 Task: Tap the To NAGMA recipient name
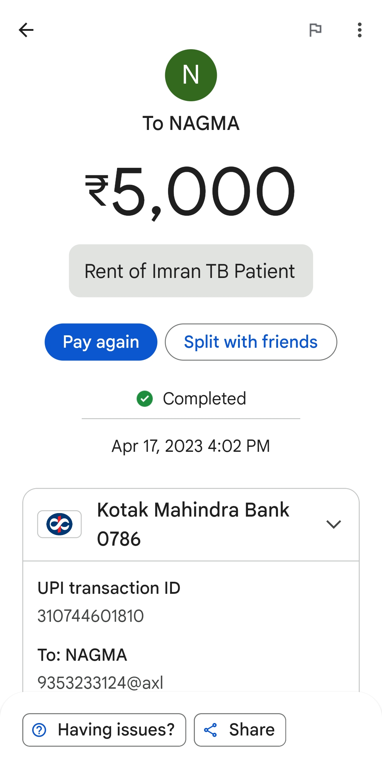click(191, 124)
